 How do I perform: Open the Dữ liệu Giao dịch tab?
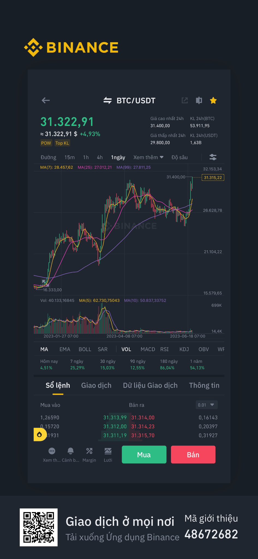pos(150,385)
